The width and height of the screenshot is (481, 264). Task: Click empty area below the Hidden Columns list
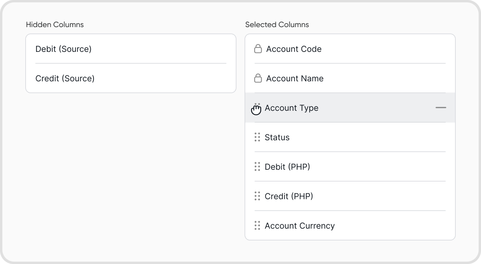(130, 165)
